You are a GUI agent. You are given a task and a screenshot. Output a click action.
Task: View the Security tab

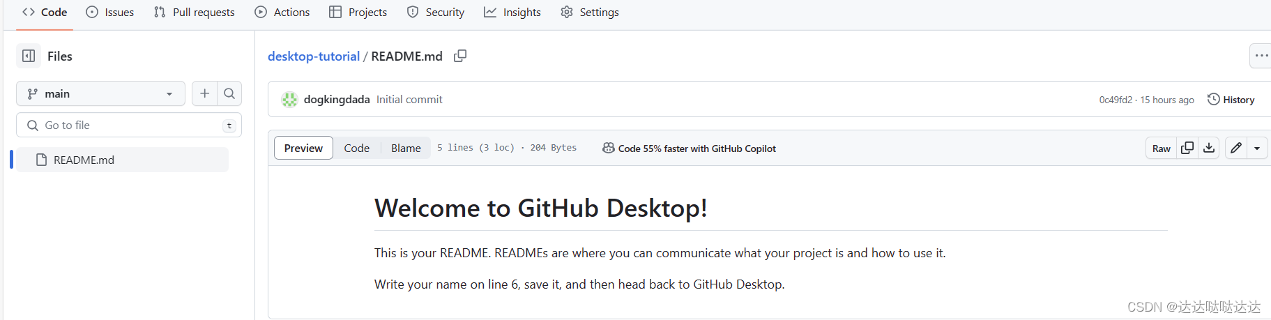click(436, 13)
